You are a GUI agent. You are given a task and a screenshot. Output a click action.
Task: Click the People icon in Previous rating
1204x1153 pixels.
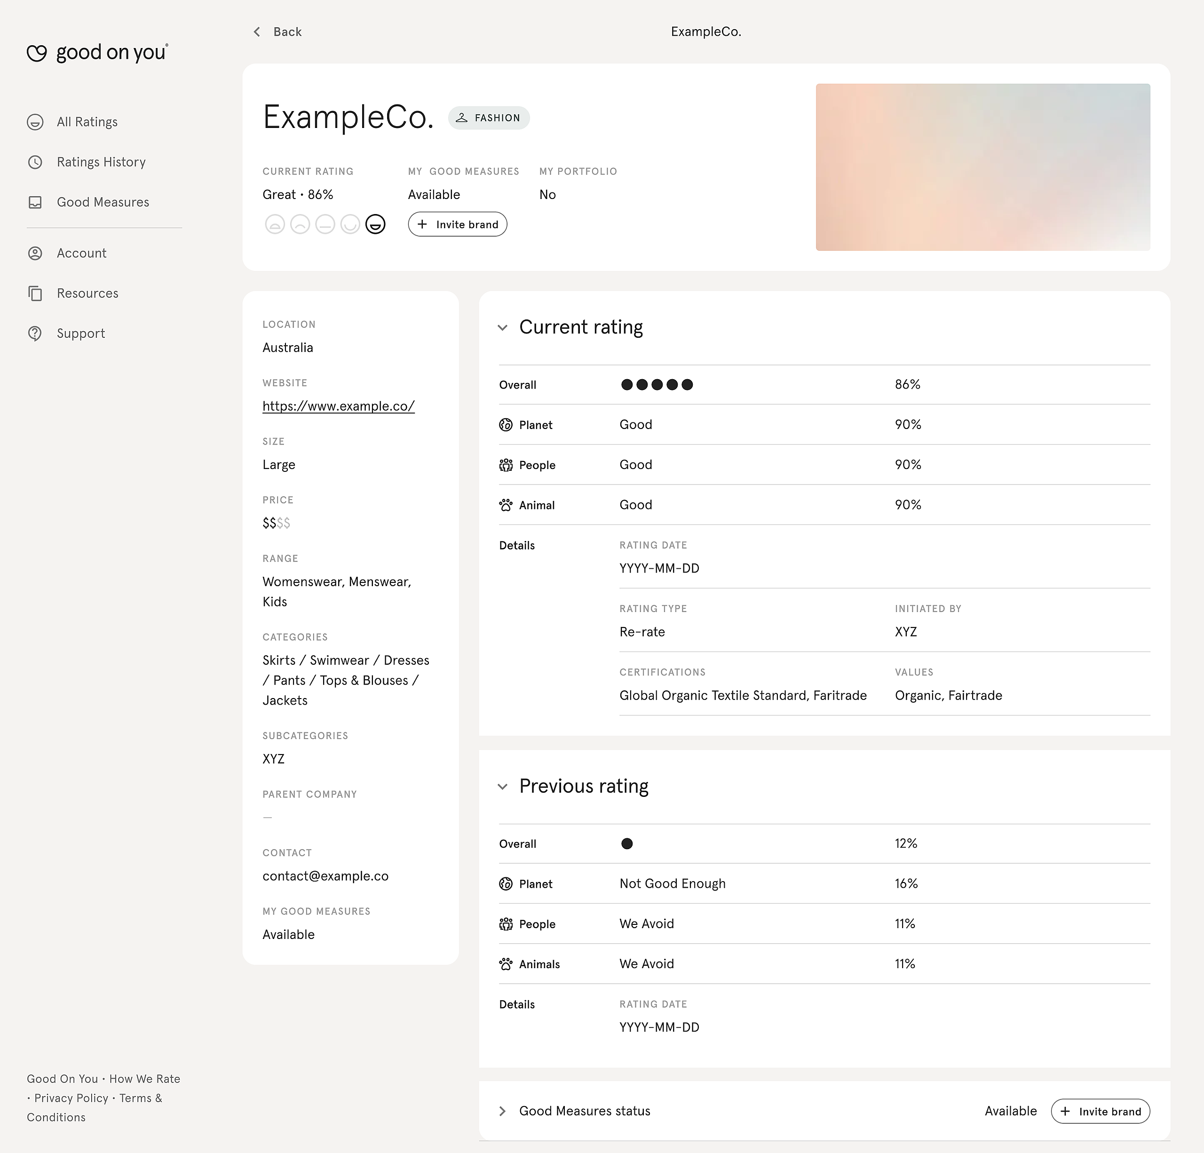pyautogui.click(x=506, y=924)
